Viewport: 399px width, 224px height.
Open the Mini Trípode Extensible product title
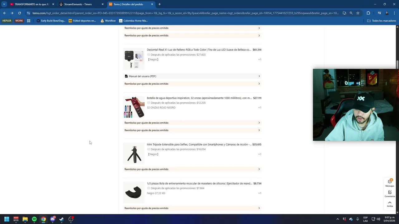click(x=199, y=145)
